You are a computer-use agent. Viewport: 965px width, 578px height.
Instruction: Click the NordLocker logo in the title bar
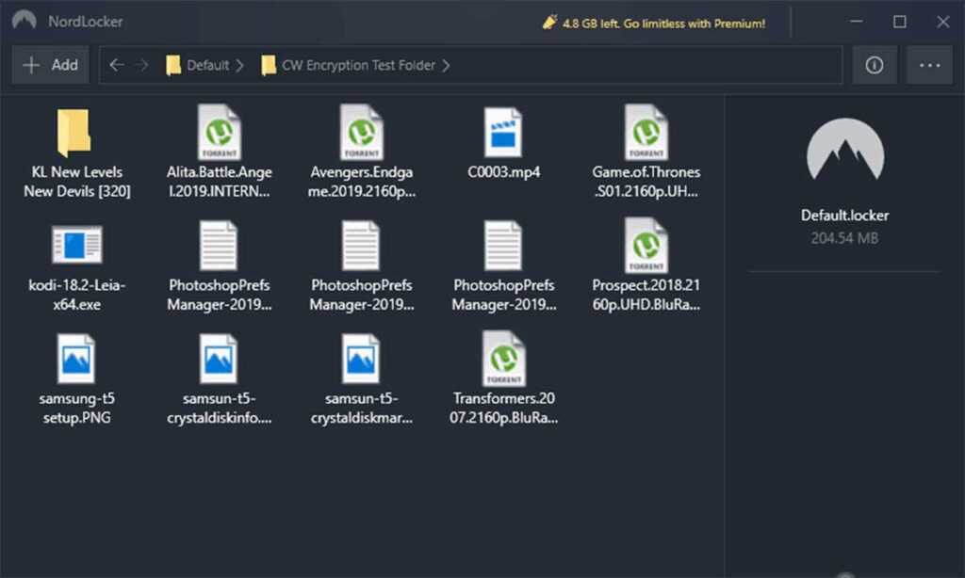pyautogui.click(x=24, y=21)
